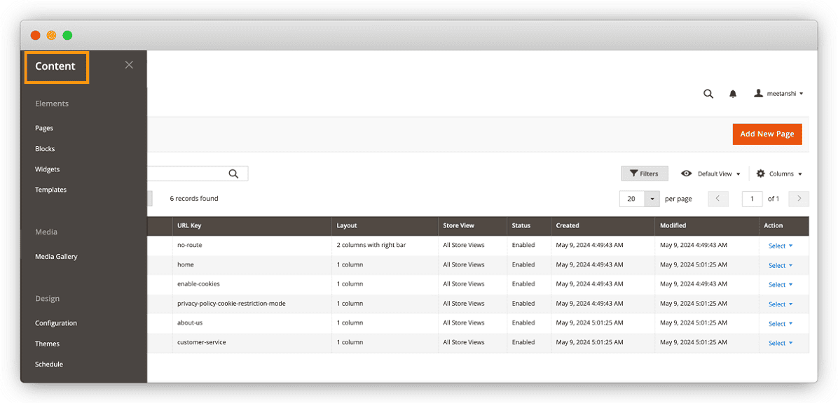Open the meetanshi account dropdown
This screenshot has width=838, height=403.
click(778, 94)
